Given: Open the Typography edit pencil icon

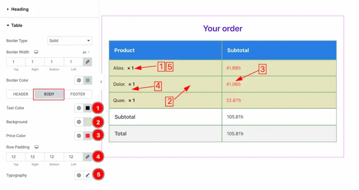Looking at the screenshot, I should coord(88,175).
